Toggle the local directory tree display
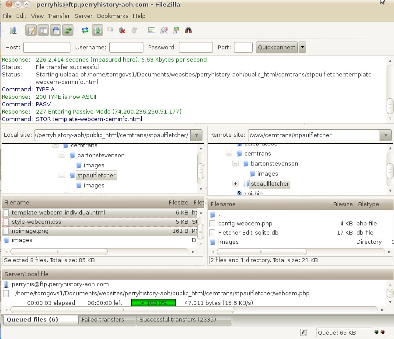The width and height of the screenshot is (394, 339). point(43,31)
